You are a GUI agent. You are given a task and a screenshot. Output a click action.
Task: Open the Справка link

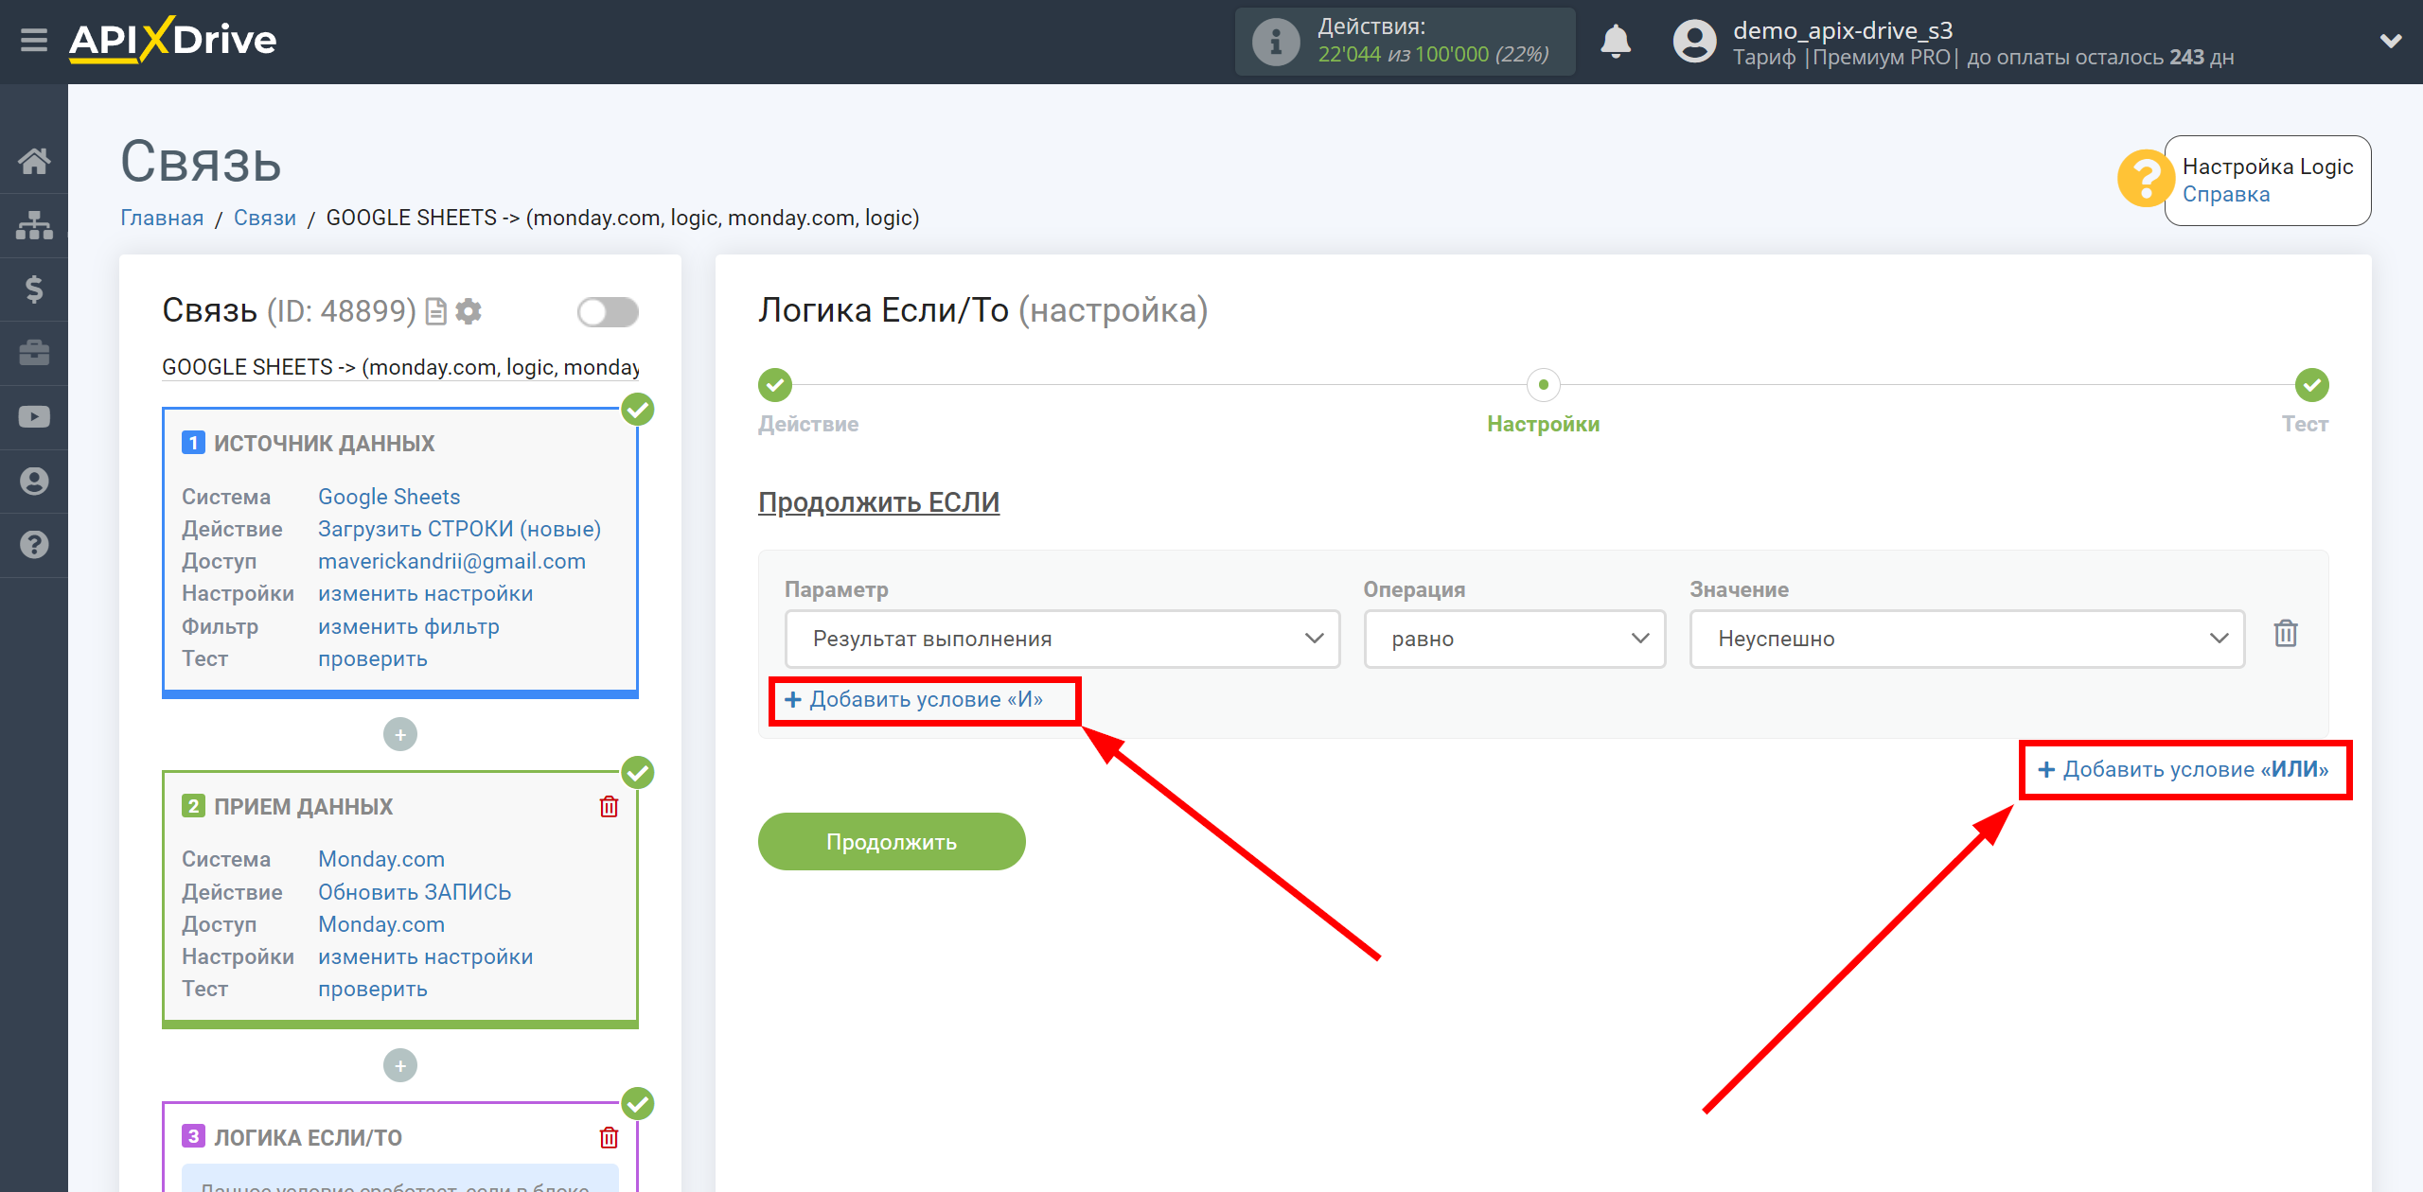[2225, 194]
